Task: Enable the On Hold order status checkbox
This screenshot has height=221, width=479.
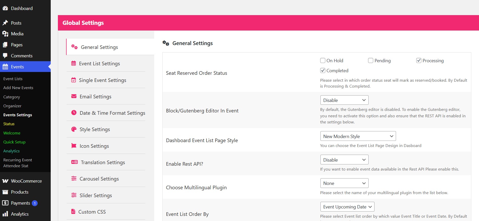Action: coord(323,60)
